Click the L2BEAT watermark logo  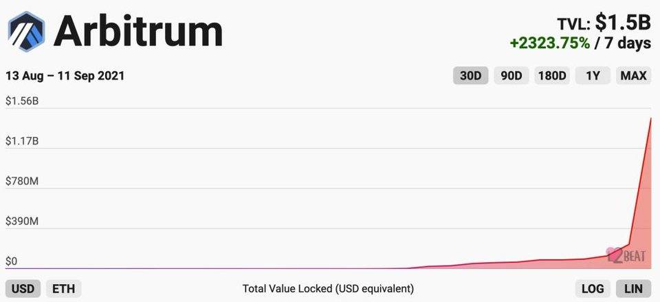626,255
